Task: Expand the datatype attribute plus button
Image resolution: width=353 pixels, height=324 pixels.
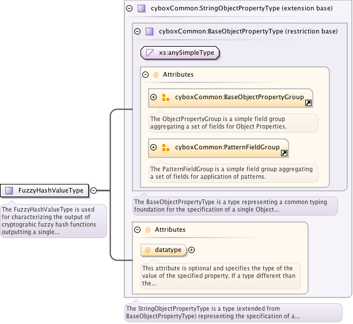Action: tap(192, 250)
